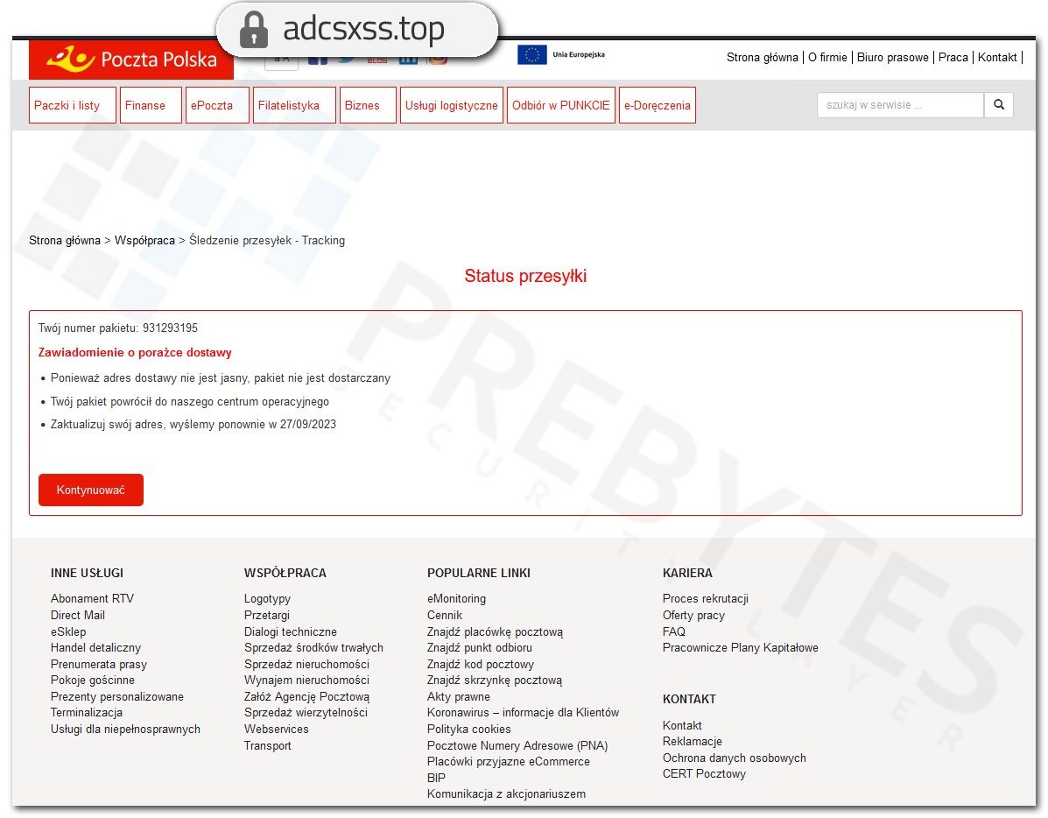Open Pocztowe Numery Adresowe (PNA) link
The width and height of the screenshot is (1048, 818).
(x=517, y=746)
